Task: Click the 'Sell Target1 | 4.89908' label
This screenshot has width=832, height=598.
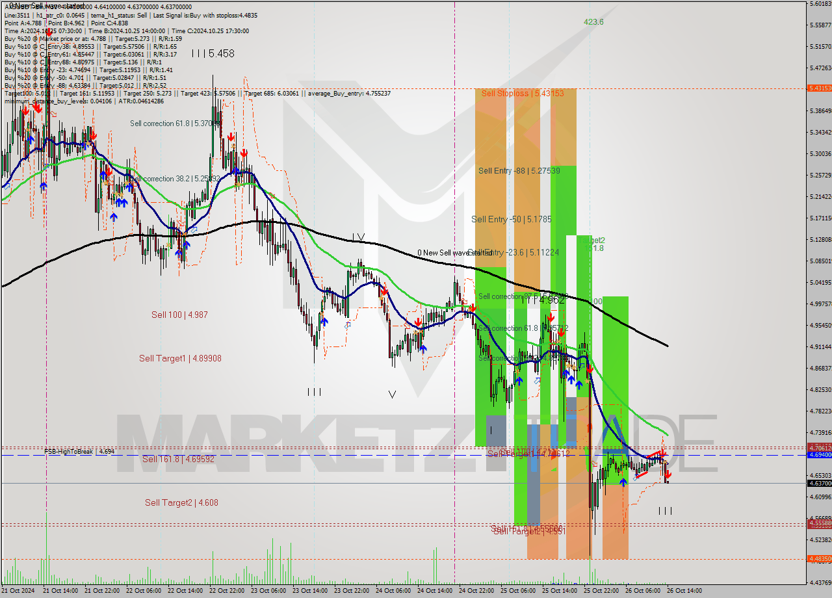Action: 180,358
